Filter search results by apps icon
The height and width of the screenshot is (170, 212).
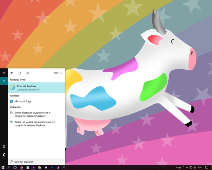[12, 73]
